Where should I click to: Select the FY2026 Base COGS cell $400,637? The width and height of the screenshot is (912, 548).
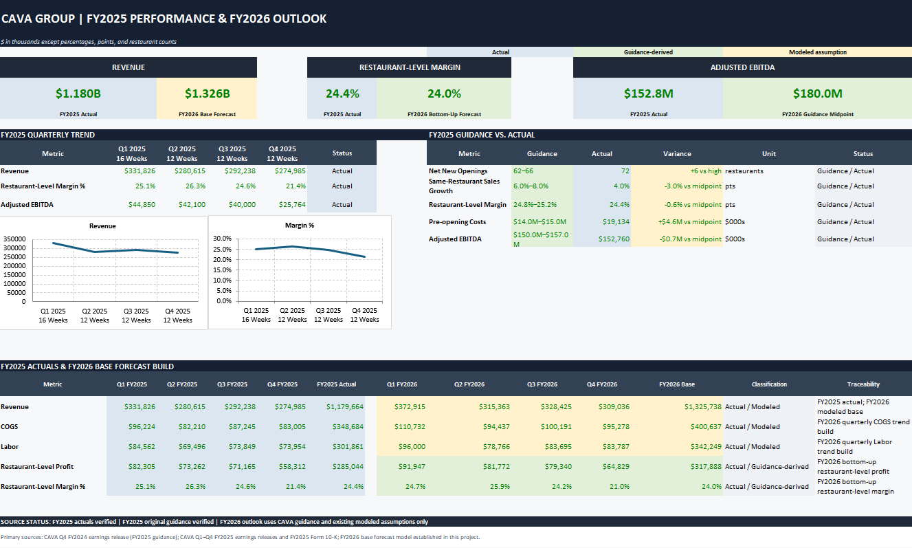(x=677, y=426)
